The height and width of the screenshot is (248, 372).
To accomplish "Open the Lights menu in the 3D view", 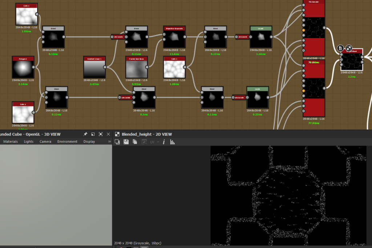I will click(x=29, y=142).
